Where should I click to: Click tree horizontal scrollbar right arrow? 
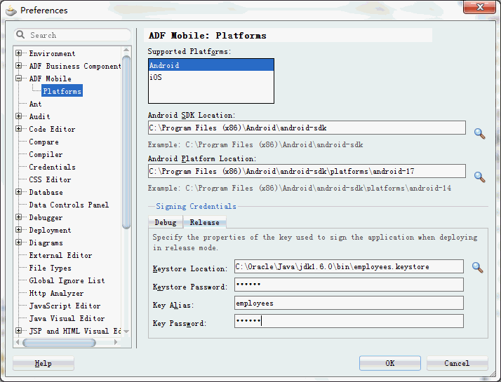point(116,342)
